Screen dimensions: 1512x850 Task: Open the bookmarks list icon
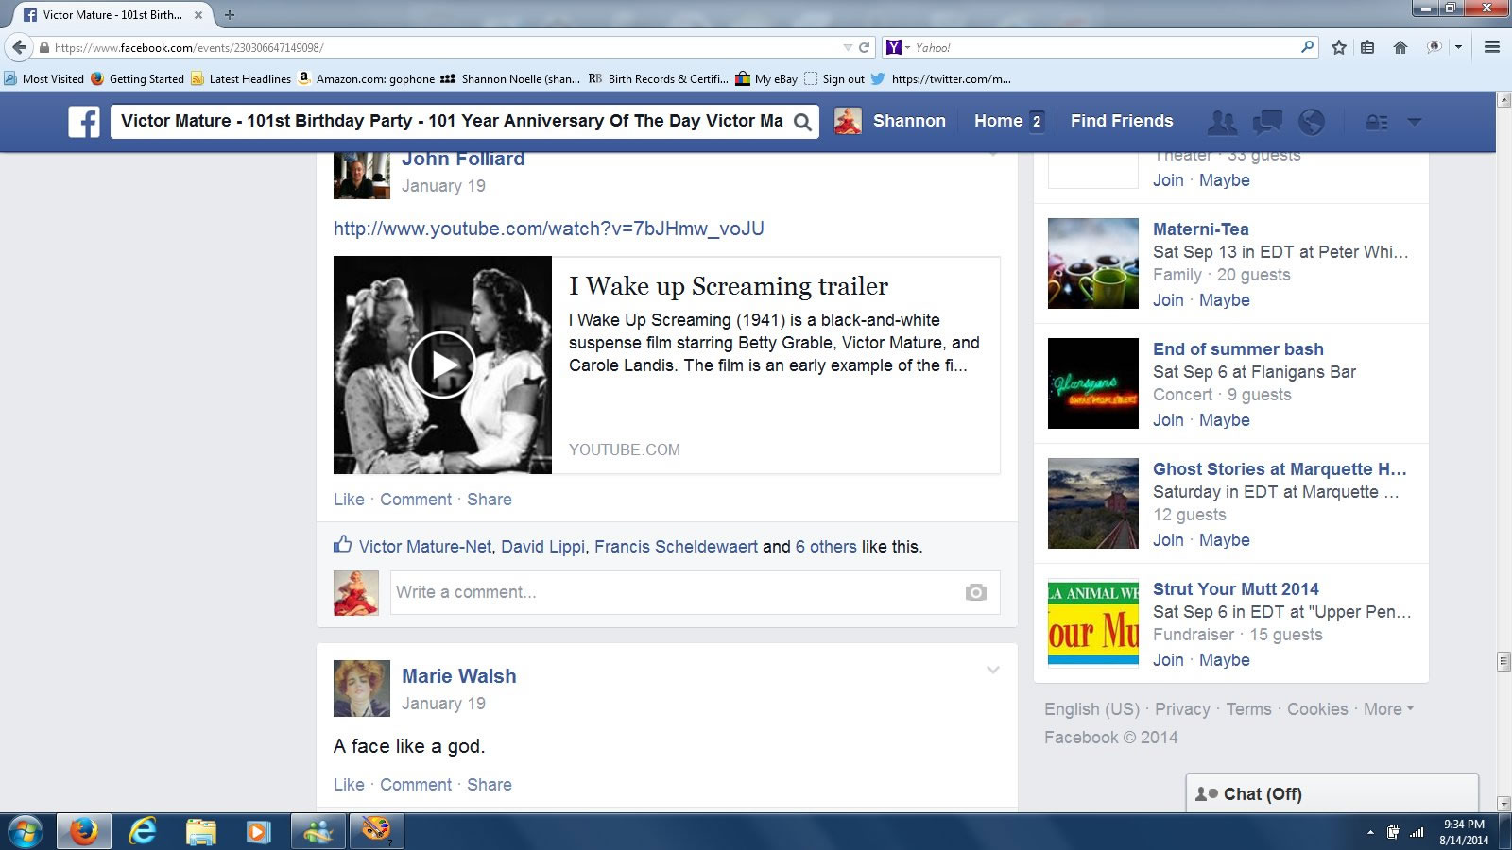click(x=1367, y=47)
